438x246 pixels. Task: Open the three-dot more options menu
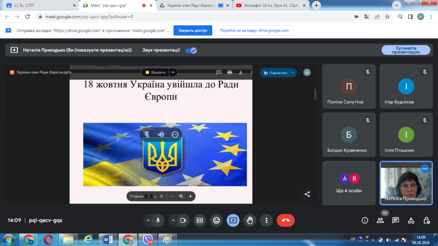266,220
